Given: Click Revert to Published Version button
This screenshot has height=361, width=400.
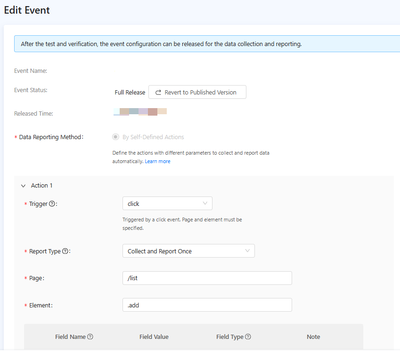Looking at the screenshot, I should point(197,92).
